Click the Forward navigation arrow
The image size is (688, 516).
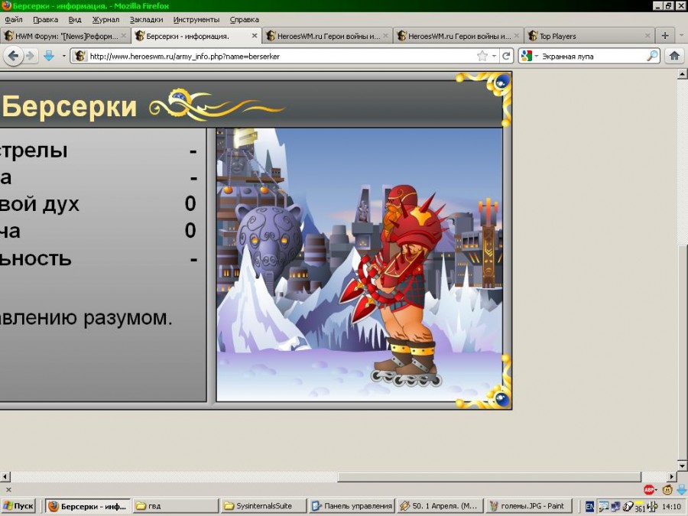pos(31,56)
